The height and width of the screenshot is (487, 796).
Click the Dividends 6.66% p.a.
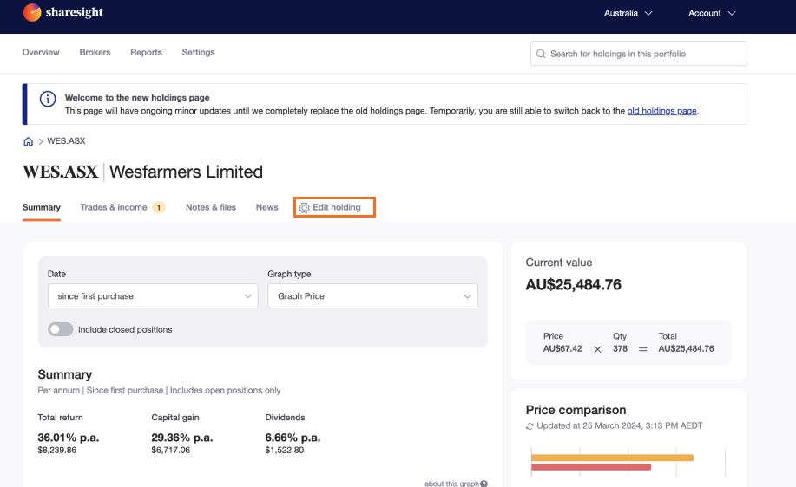[293, 438]
